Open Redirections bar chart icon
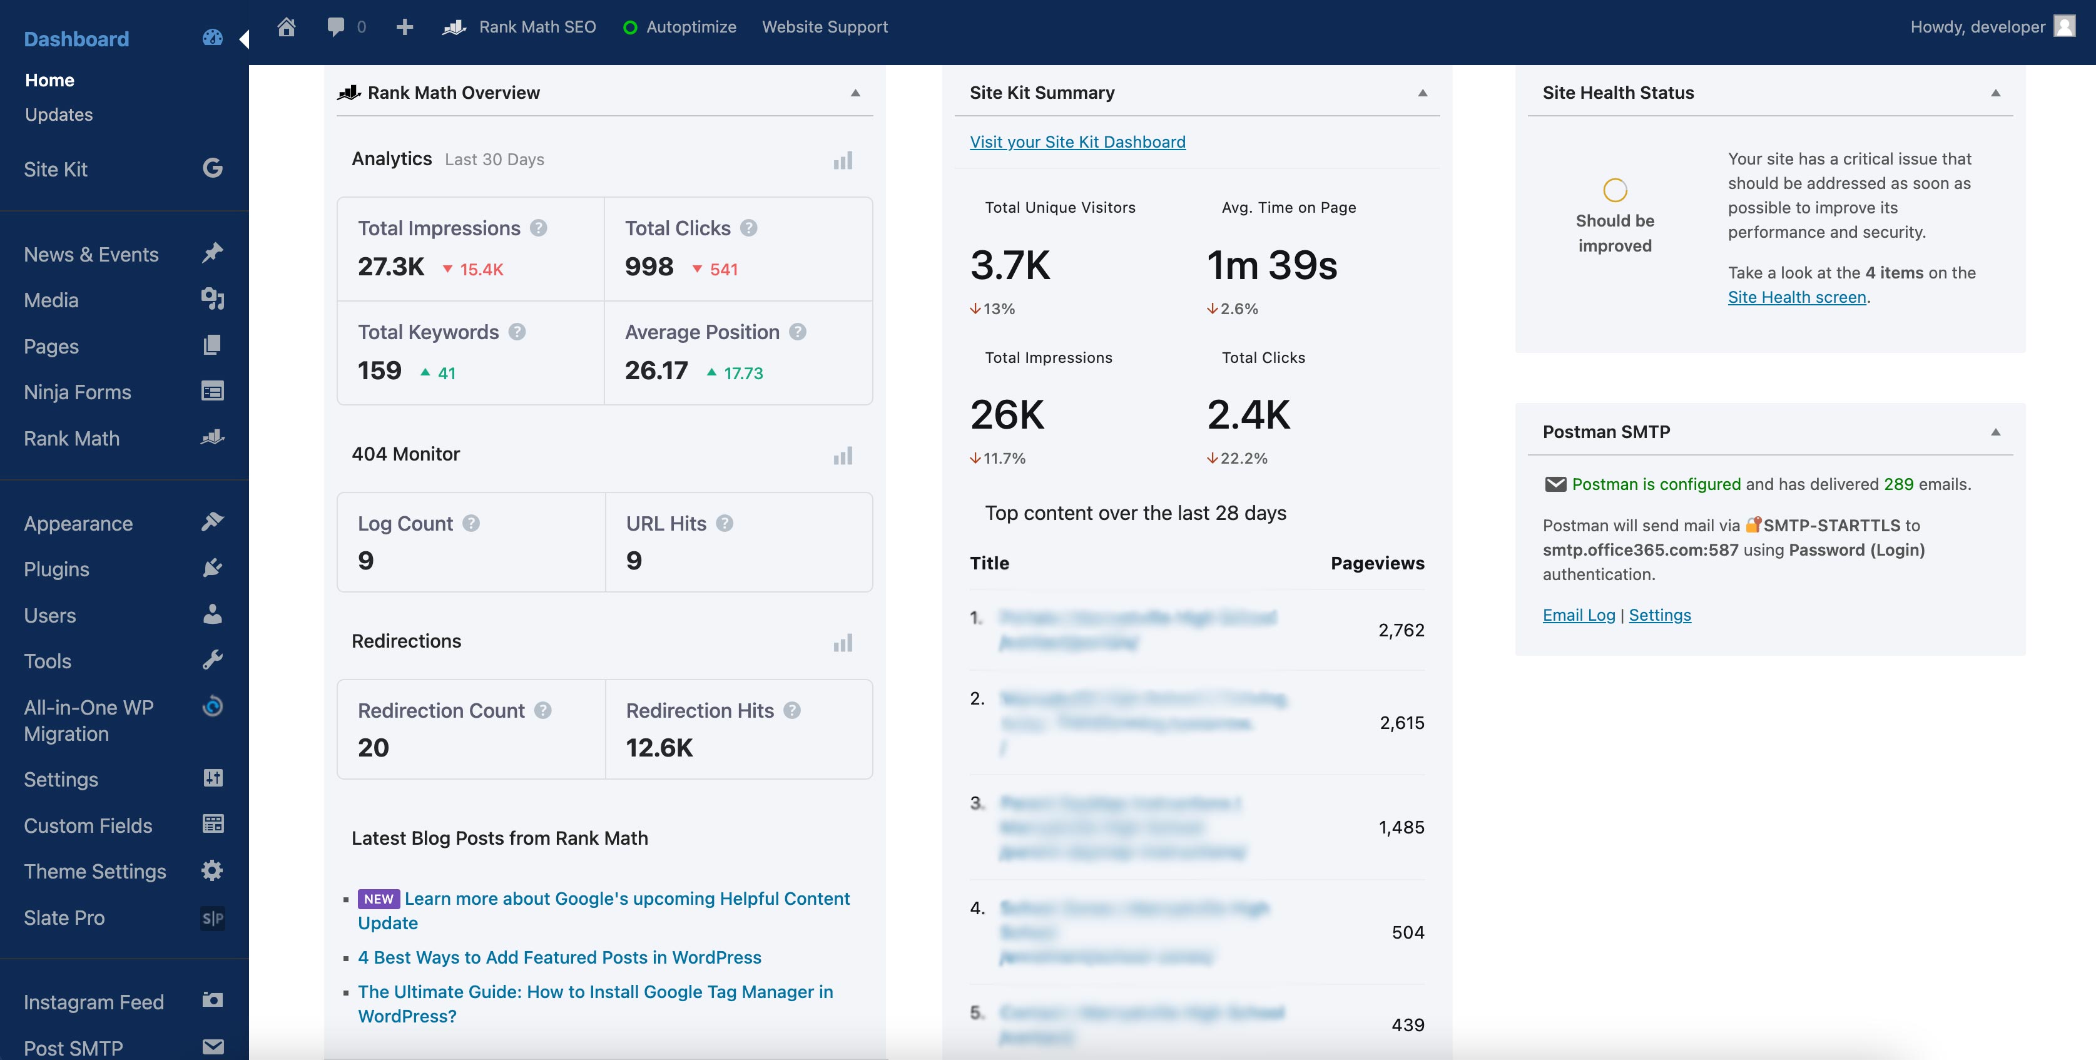The image size is (2096, 1060). (843, 643)
